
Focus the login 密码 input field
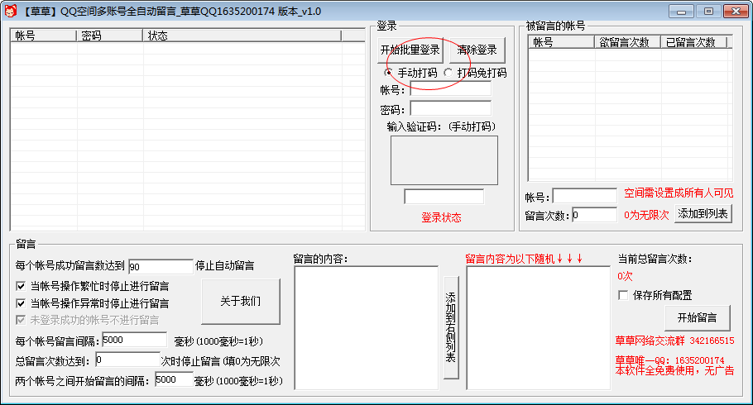click(450, 109)
